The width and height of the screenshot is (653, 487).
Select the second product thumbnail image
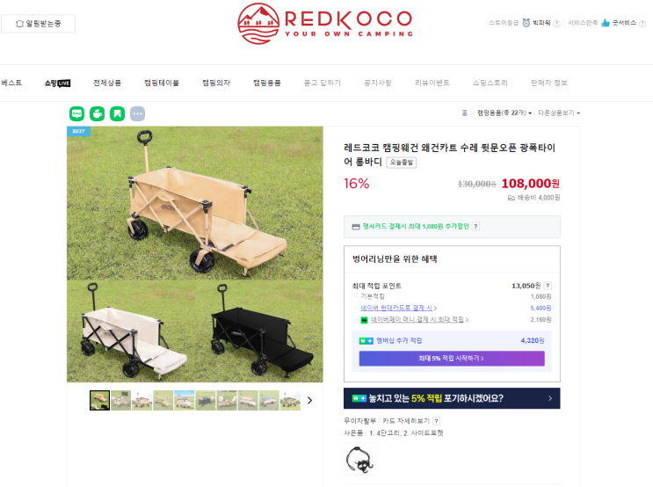(120, 400)
